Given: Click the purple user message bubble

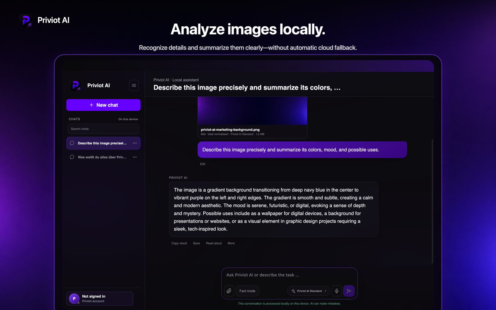Looking at the screenshot, I should coord(302,150).
